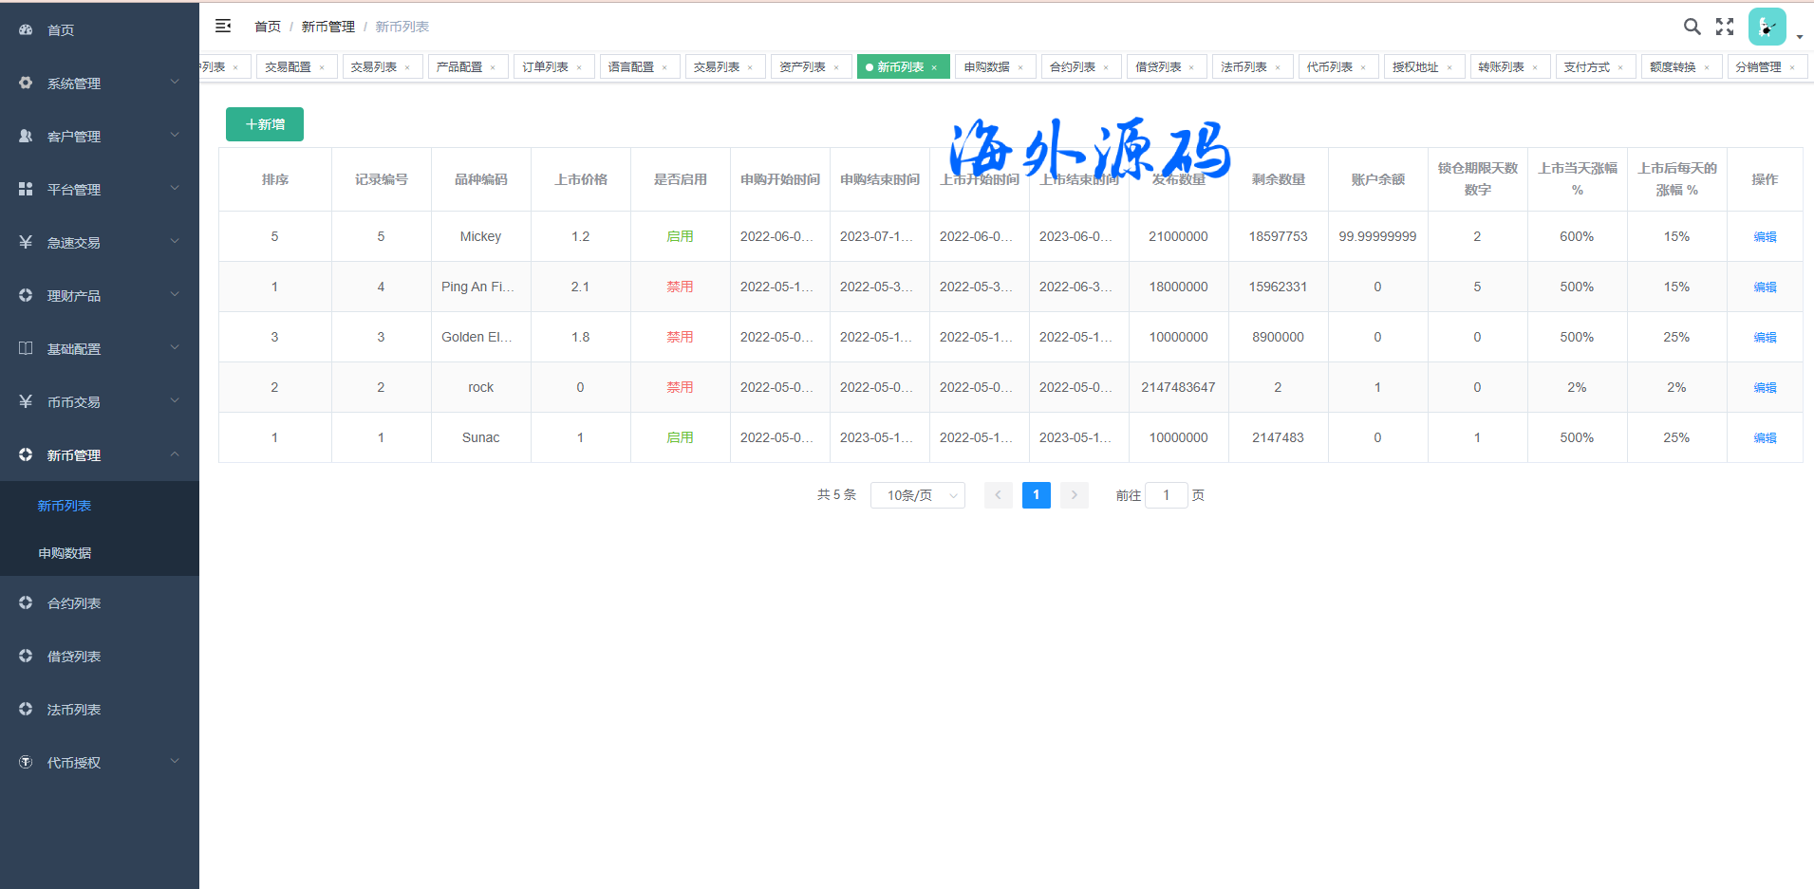This screenshot has height=889, width=1814.
Task: Open 申购数据 in the sidebar submenu
Action: click(65, 553)
